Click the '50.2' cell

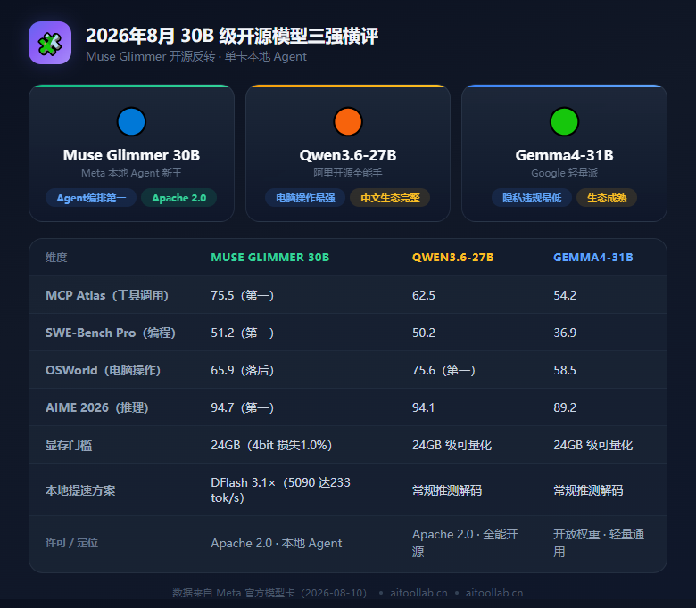coord(424,333)
